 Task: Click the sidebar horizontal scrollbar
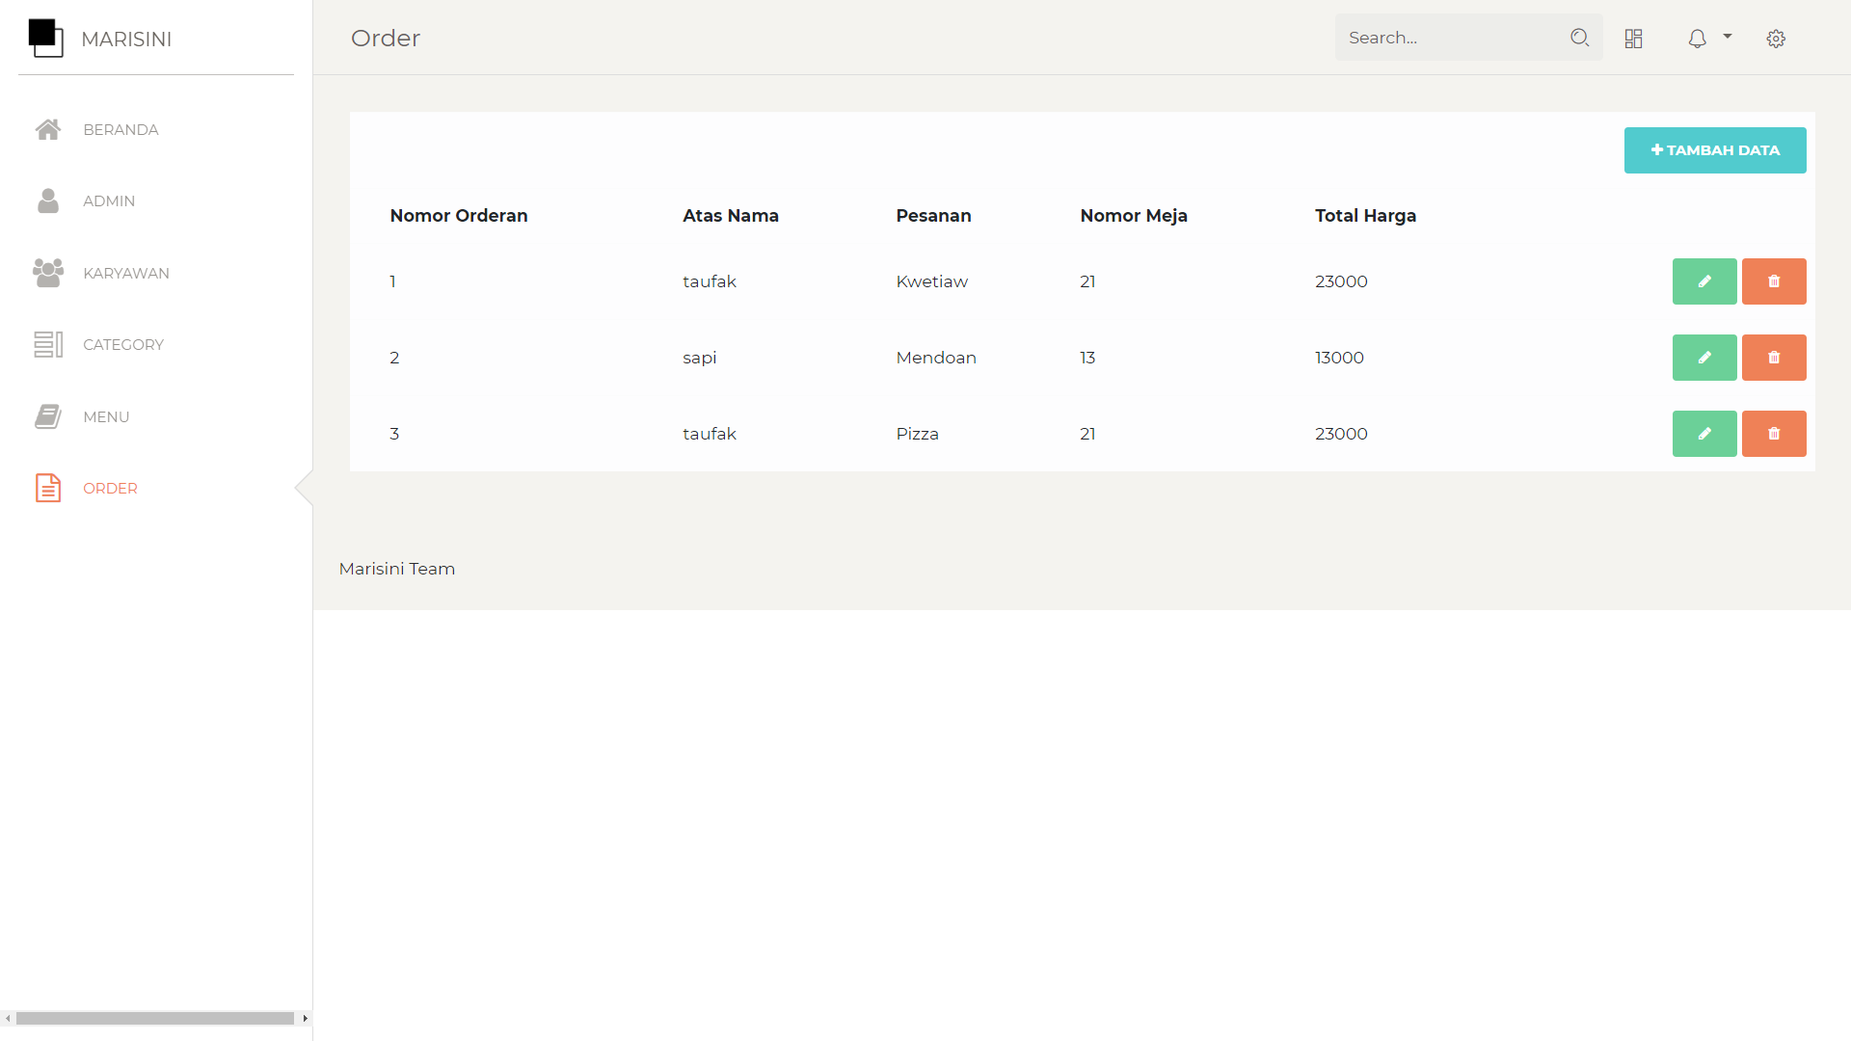pos(154,1018)
